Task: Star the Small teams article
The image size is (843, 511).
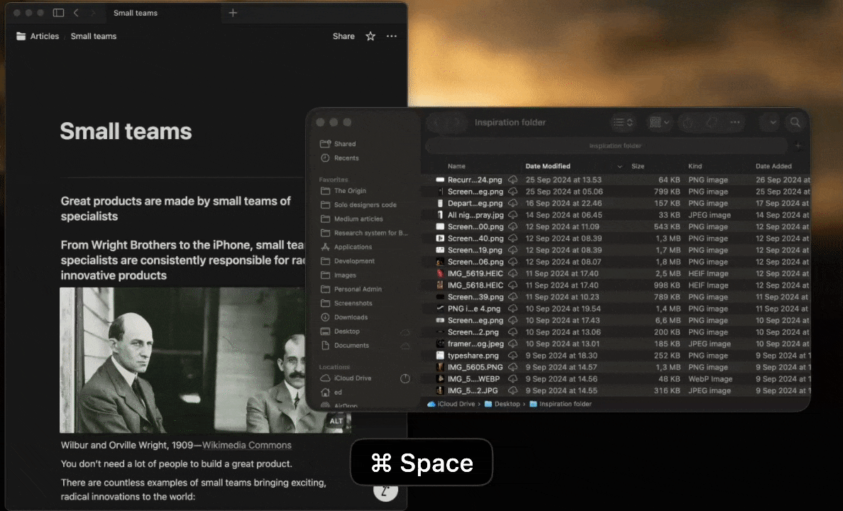Action: pos(370,36)
